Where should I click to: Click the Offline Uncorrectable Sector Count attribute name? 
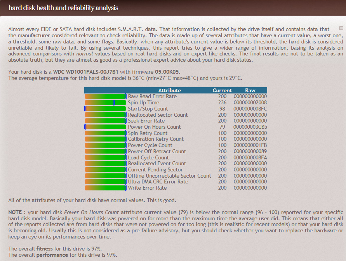(169, 176)
